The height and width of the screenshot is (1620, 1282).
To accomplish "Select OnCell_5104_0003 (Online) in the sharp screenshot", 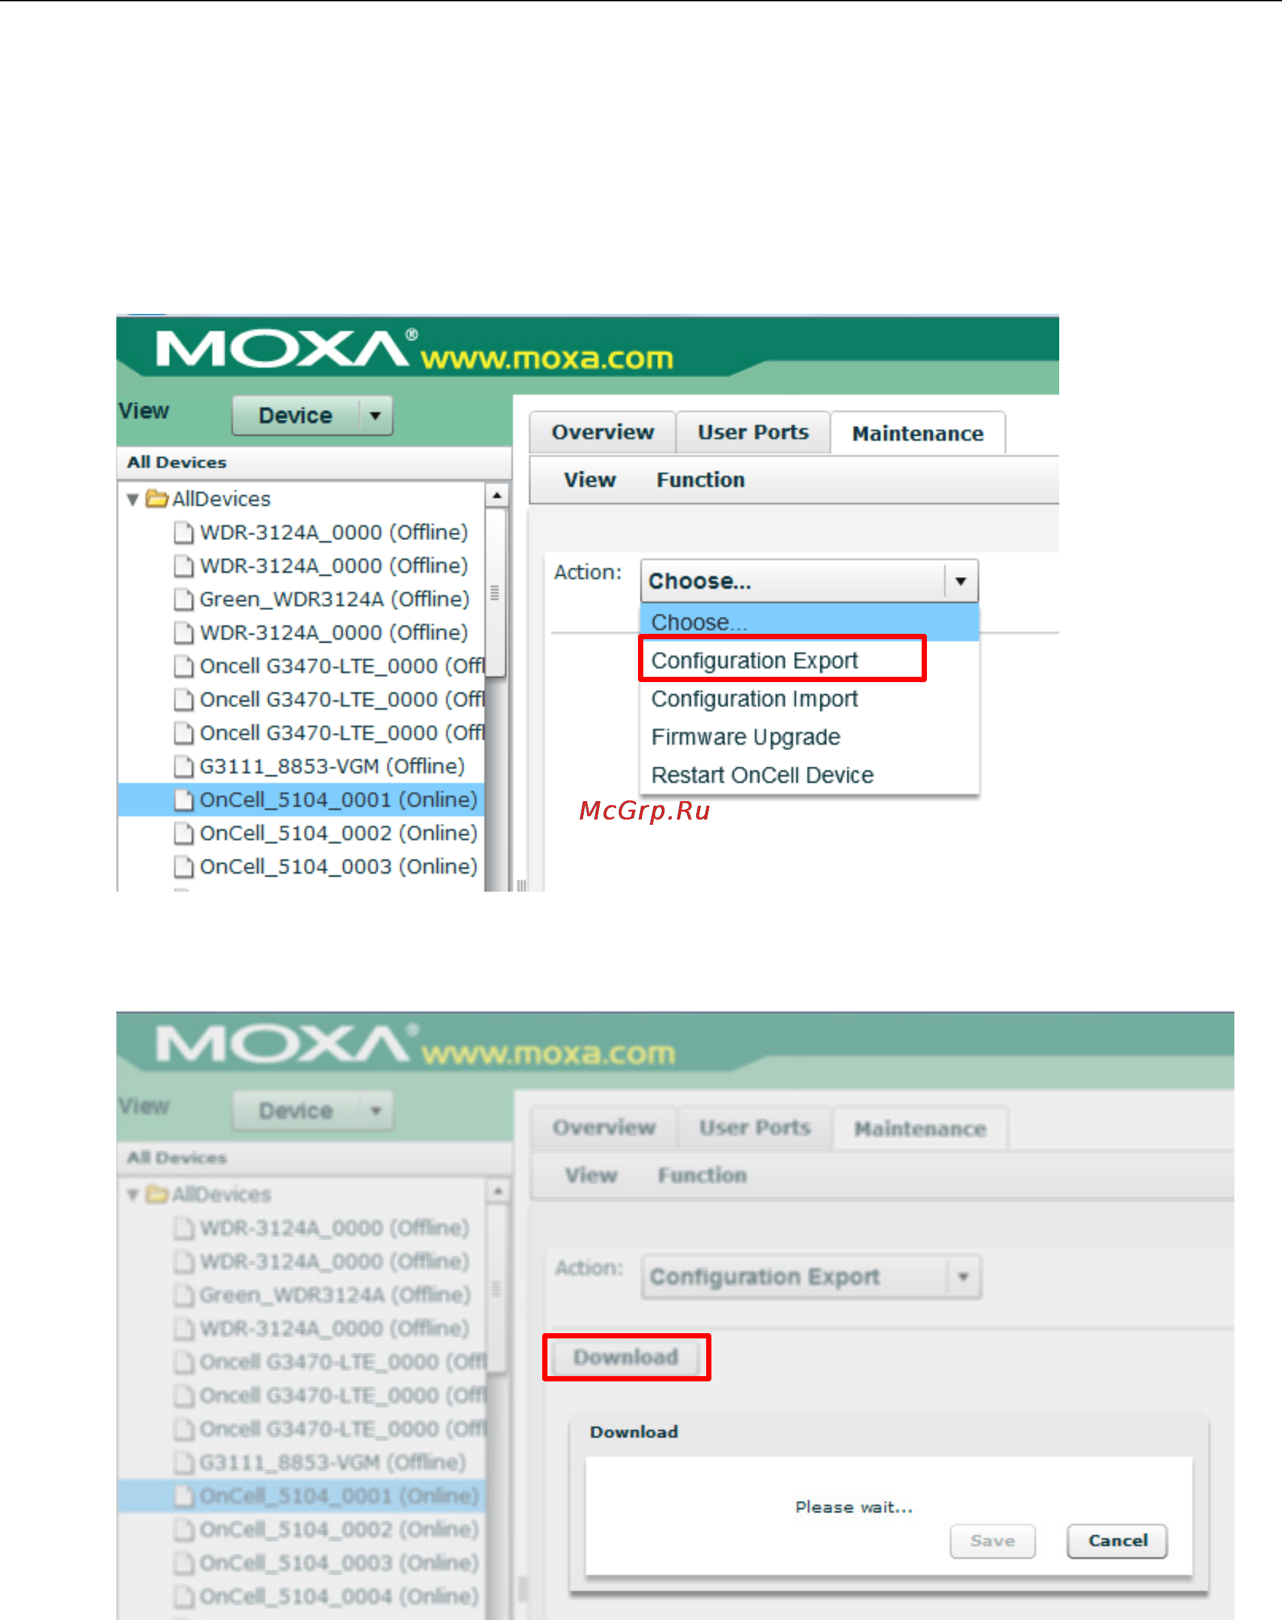I will [x=338, y=867].
